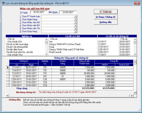Select 'Chi tiền thuê nhà kho, sân bãi'
This screenshot has height=113, width=142.
20,52
